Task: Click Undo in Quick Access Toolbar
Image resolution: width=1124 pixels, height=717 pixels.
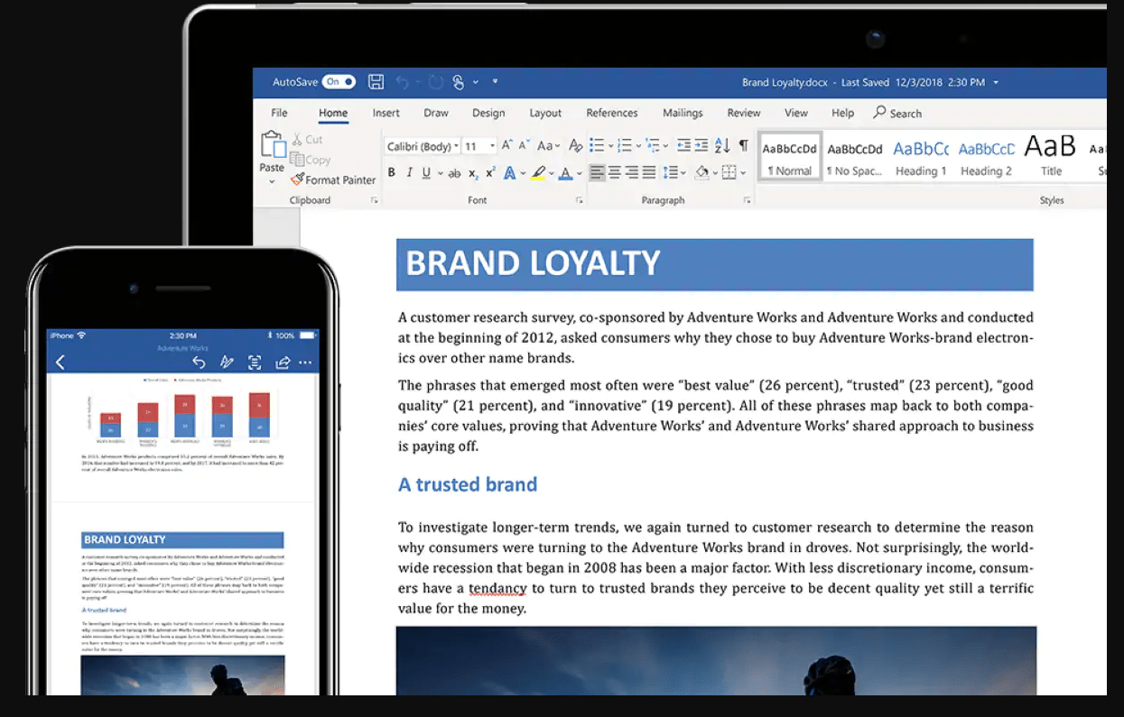Action: pyautogui.click(x=403, y=82)
